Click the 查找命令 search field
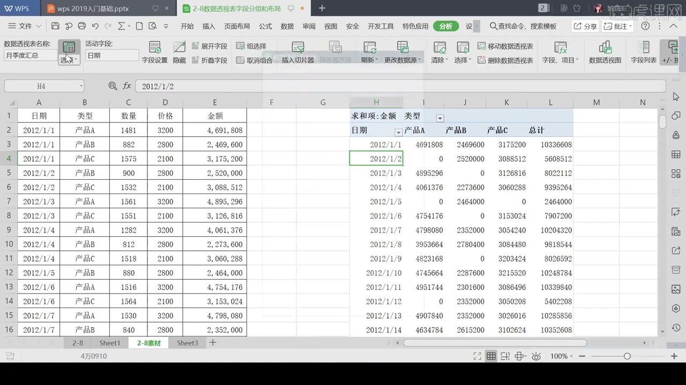 (523, 26)
